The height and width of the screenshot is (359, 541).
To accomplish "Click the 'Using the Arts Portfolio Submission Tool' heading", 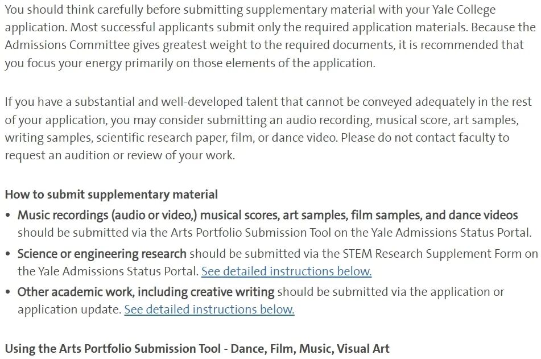I will pyautogui.click(x=113, y=348).
